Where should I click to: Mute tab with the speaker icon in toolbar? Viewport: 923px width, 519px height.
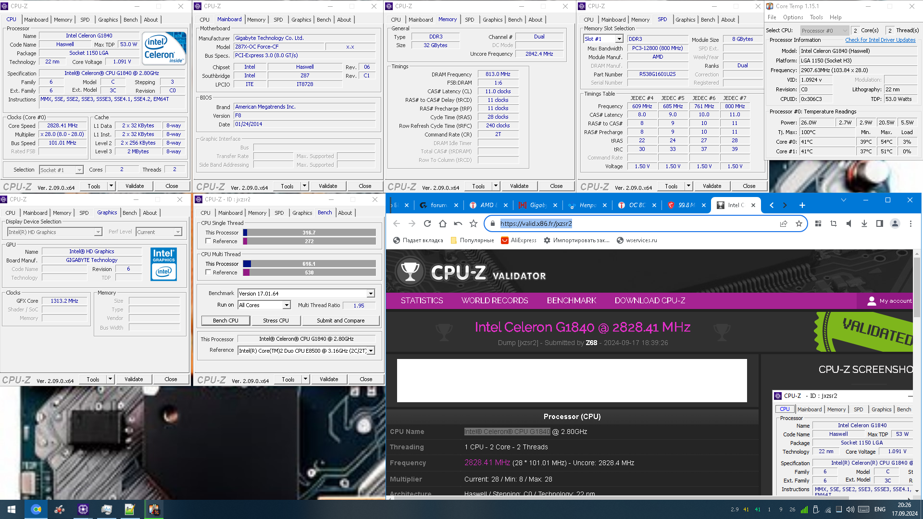point(849,223)
